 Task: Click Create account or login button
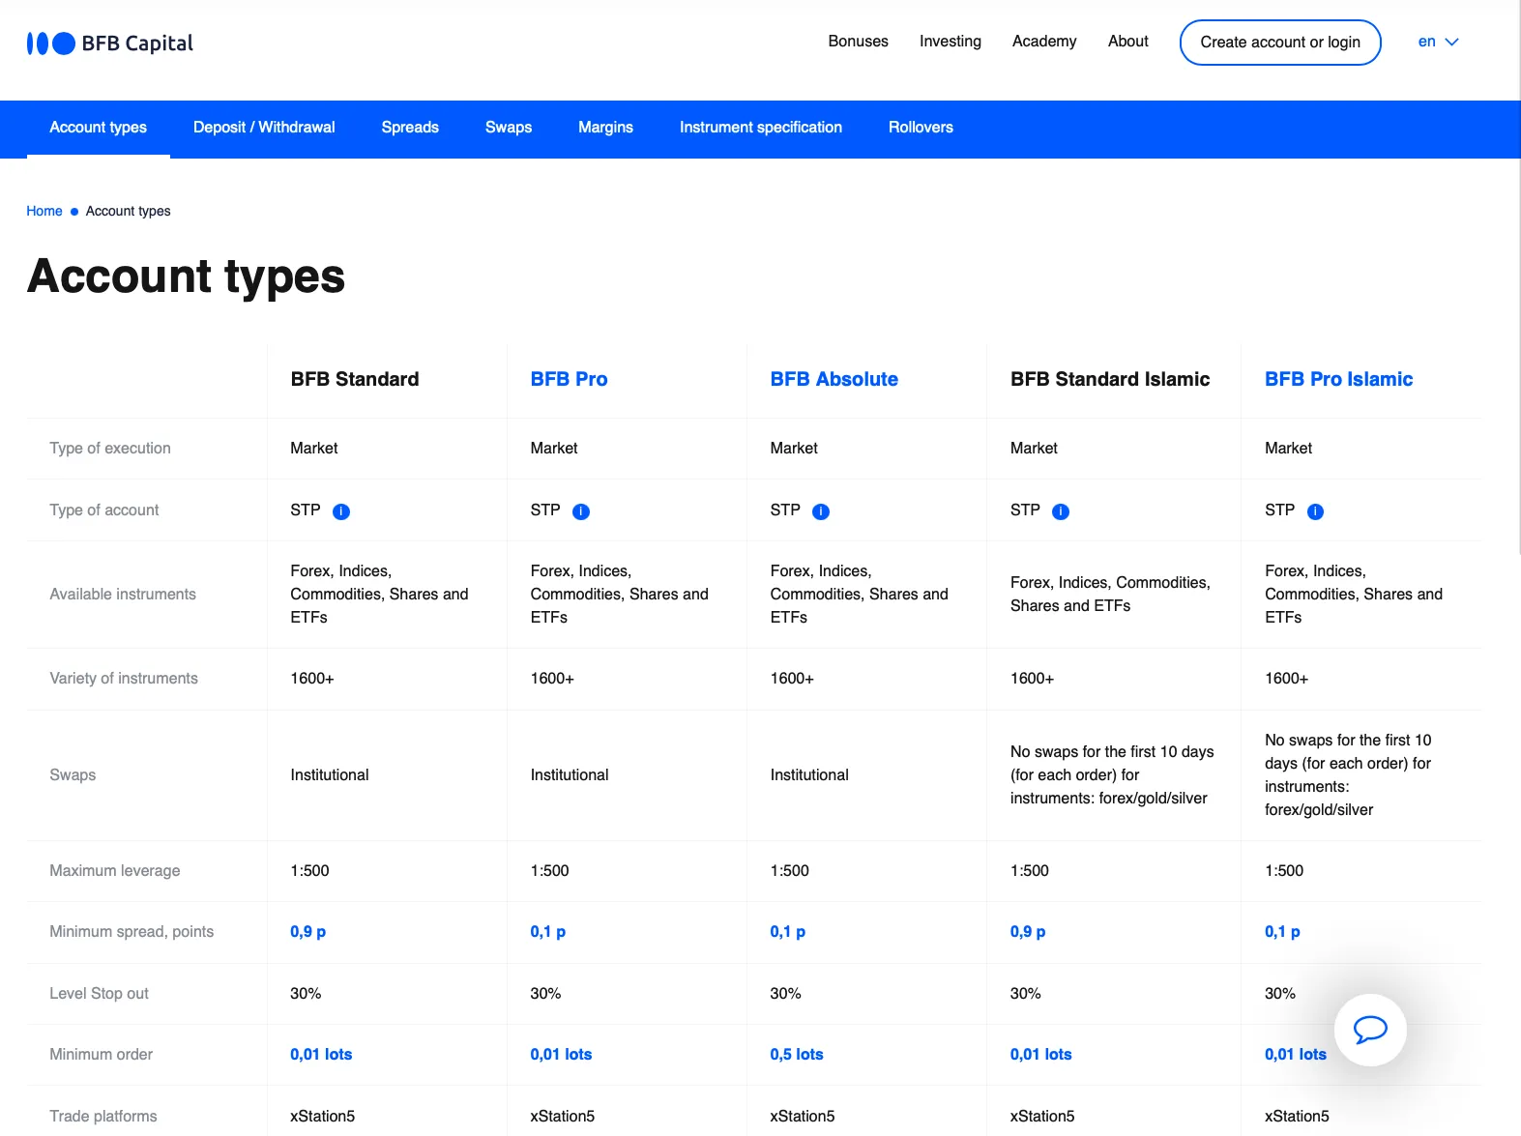(x=1280, y=43)
